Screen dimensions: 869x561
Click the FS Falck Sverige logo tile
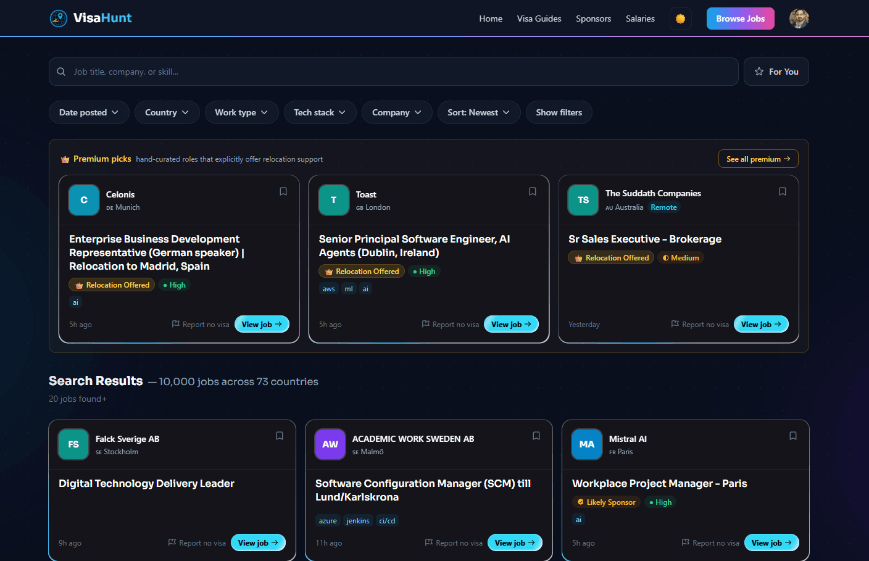pos(73,444)
